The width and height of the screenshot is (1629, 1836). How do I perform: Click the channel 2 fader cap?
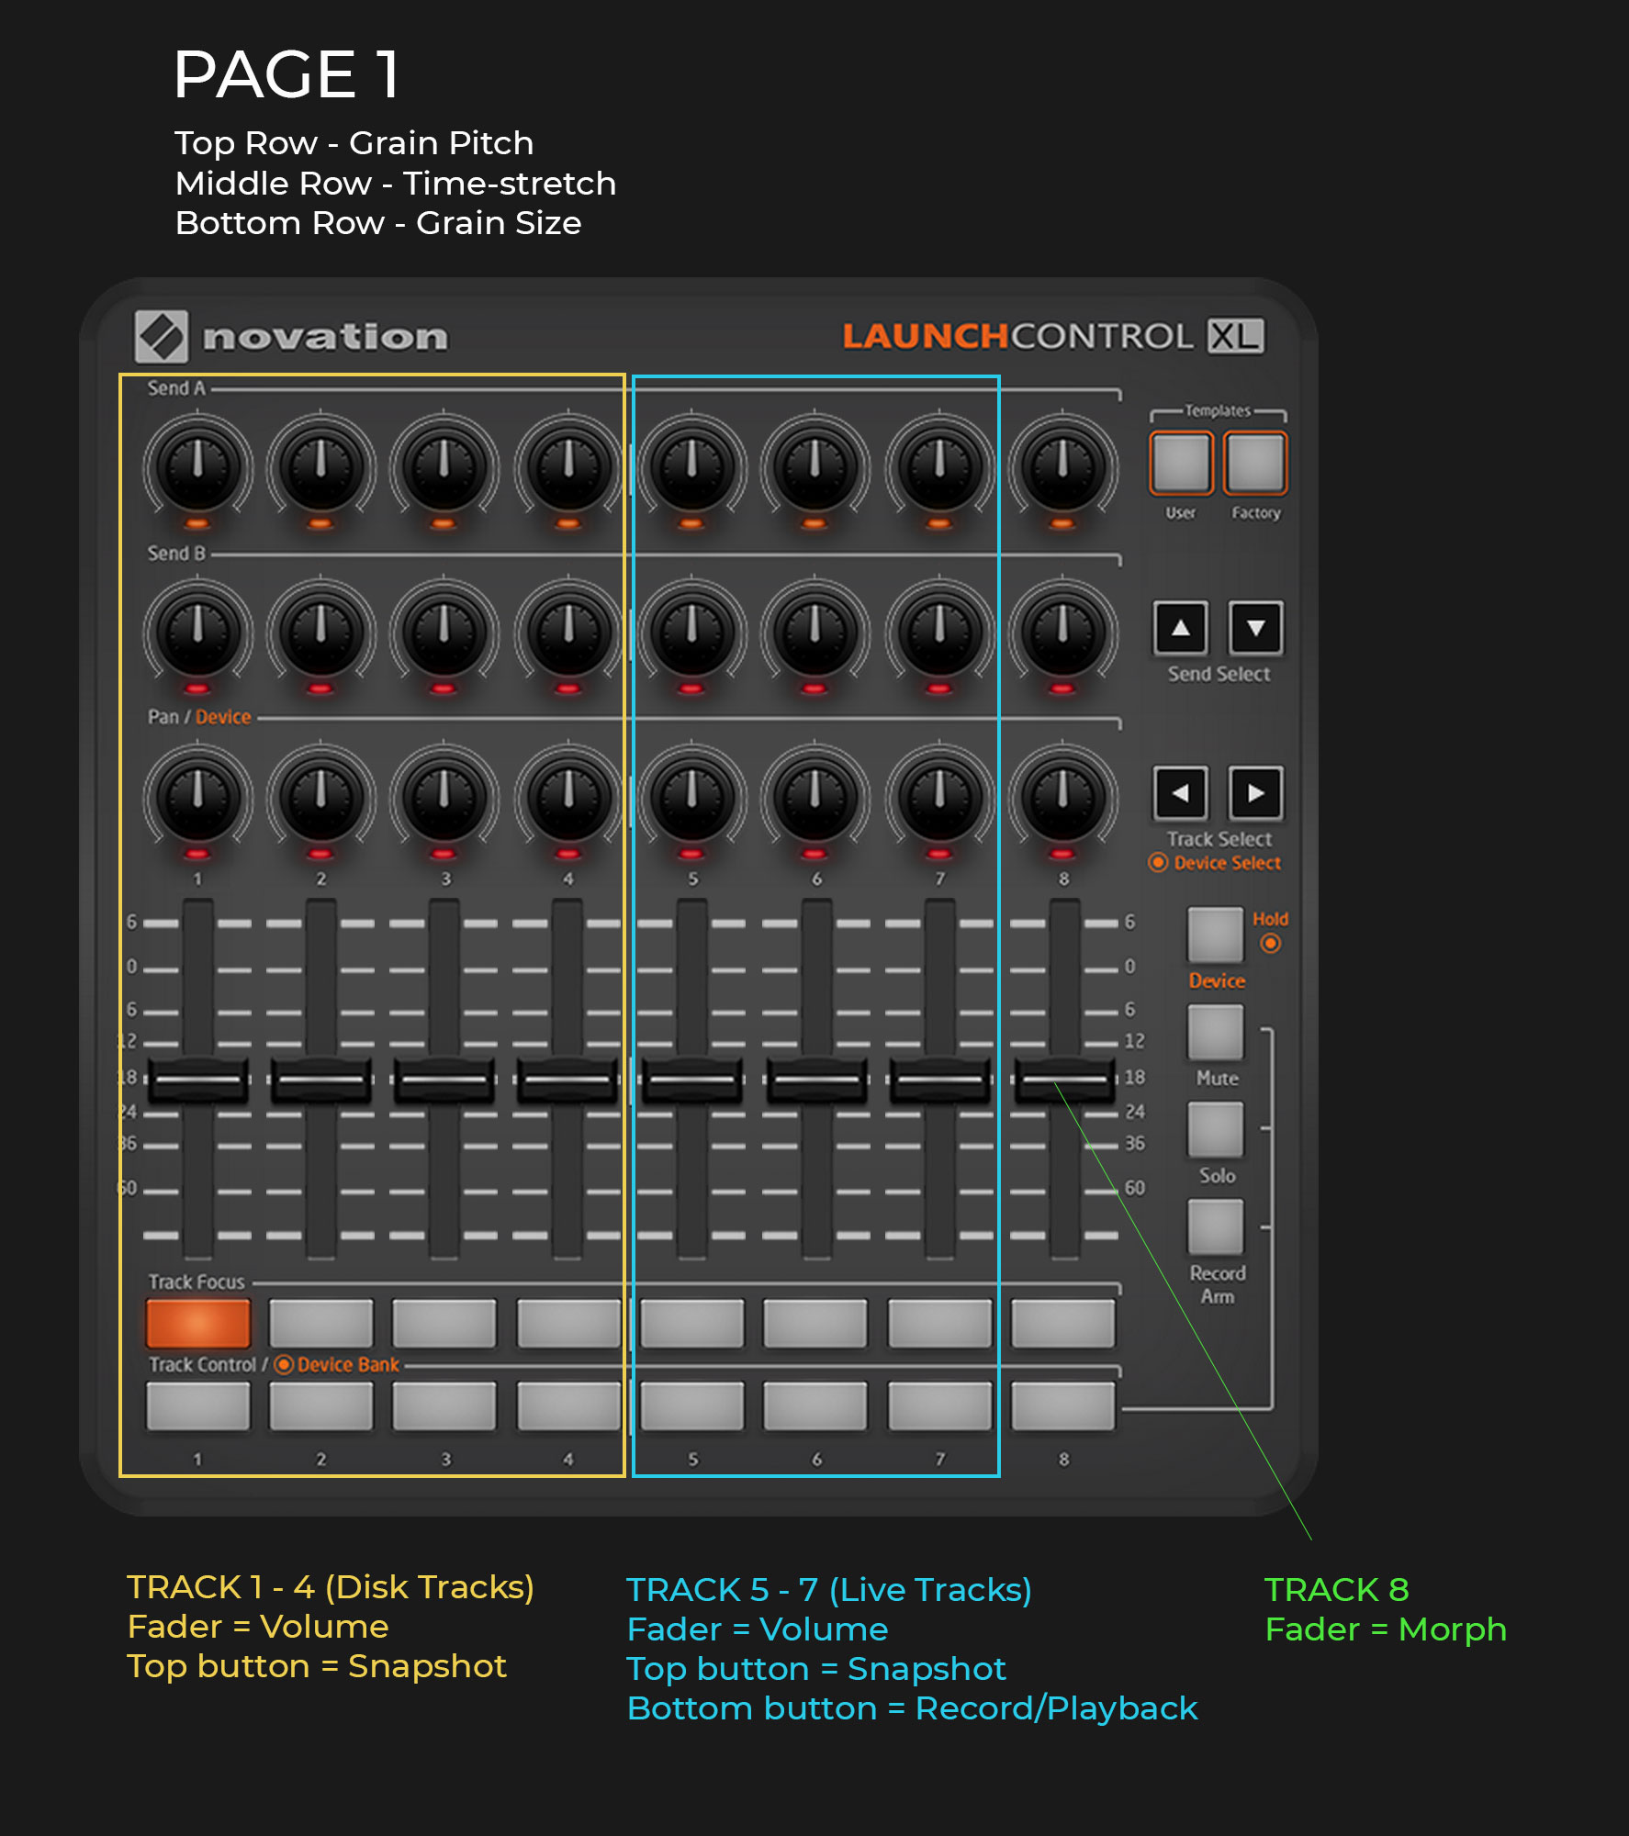pyautogui.click(x=321, y=1080)
